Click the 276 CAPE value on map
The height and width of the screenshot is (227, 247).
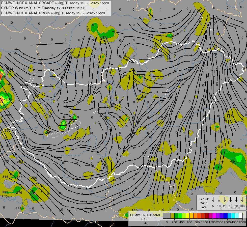pos(19,192)
